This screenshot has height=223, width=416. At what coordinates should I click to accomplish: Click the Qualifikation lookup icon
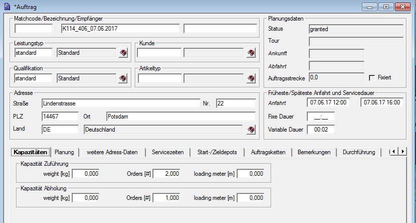coord(123,78)
